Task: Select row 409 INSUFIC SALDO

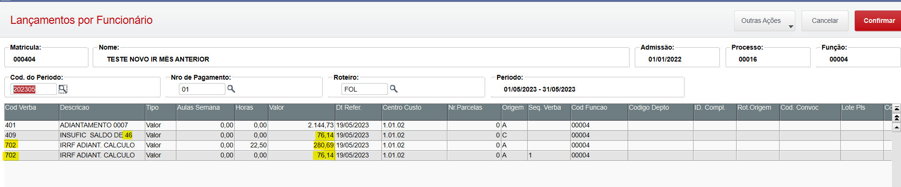Action: 448,135
